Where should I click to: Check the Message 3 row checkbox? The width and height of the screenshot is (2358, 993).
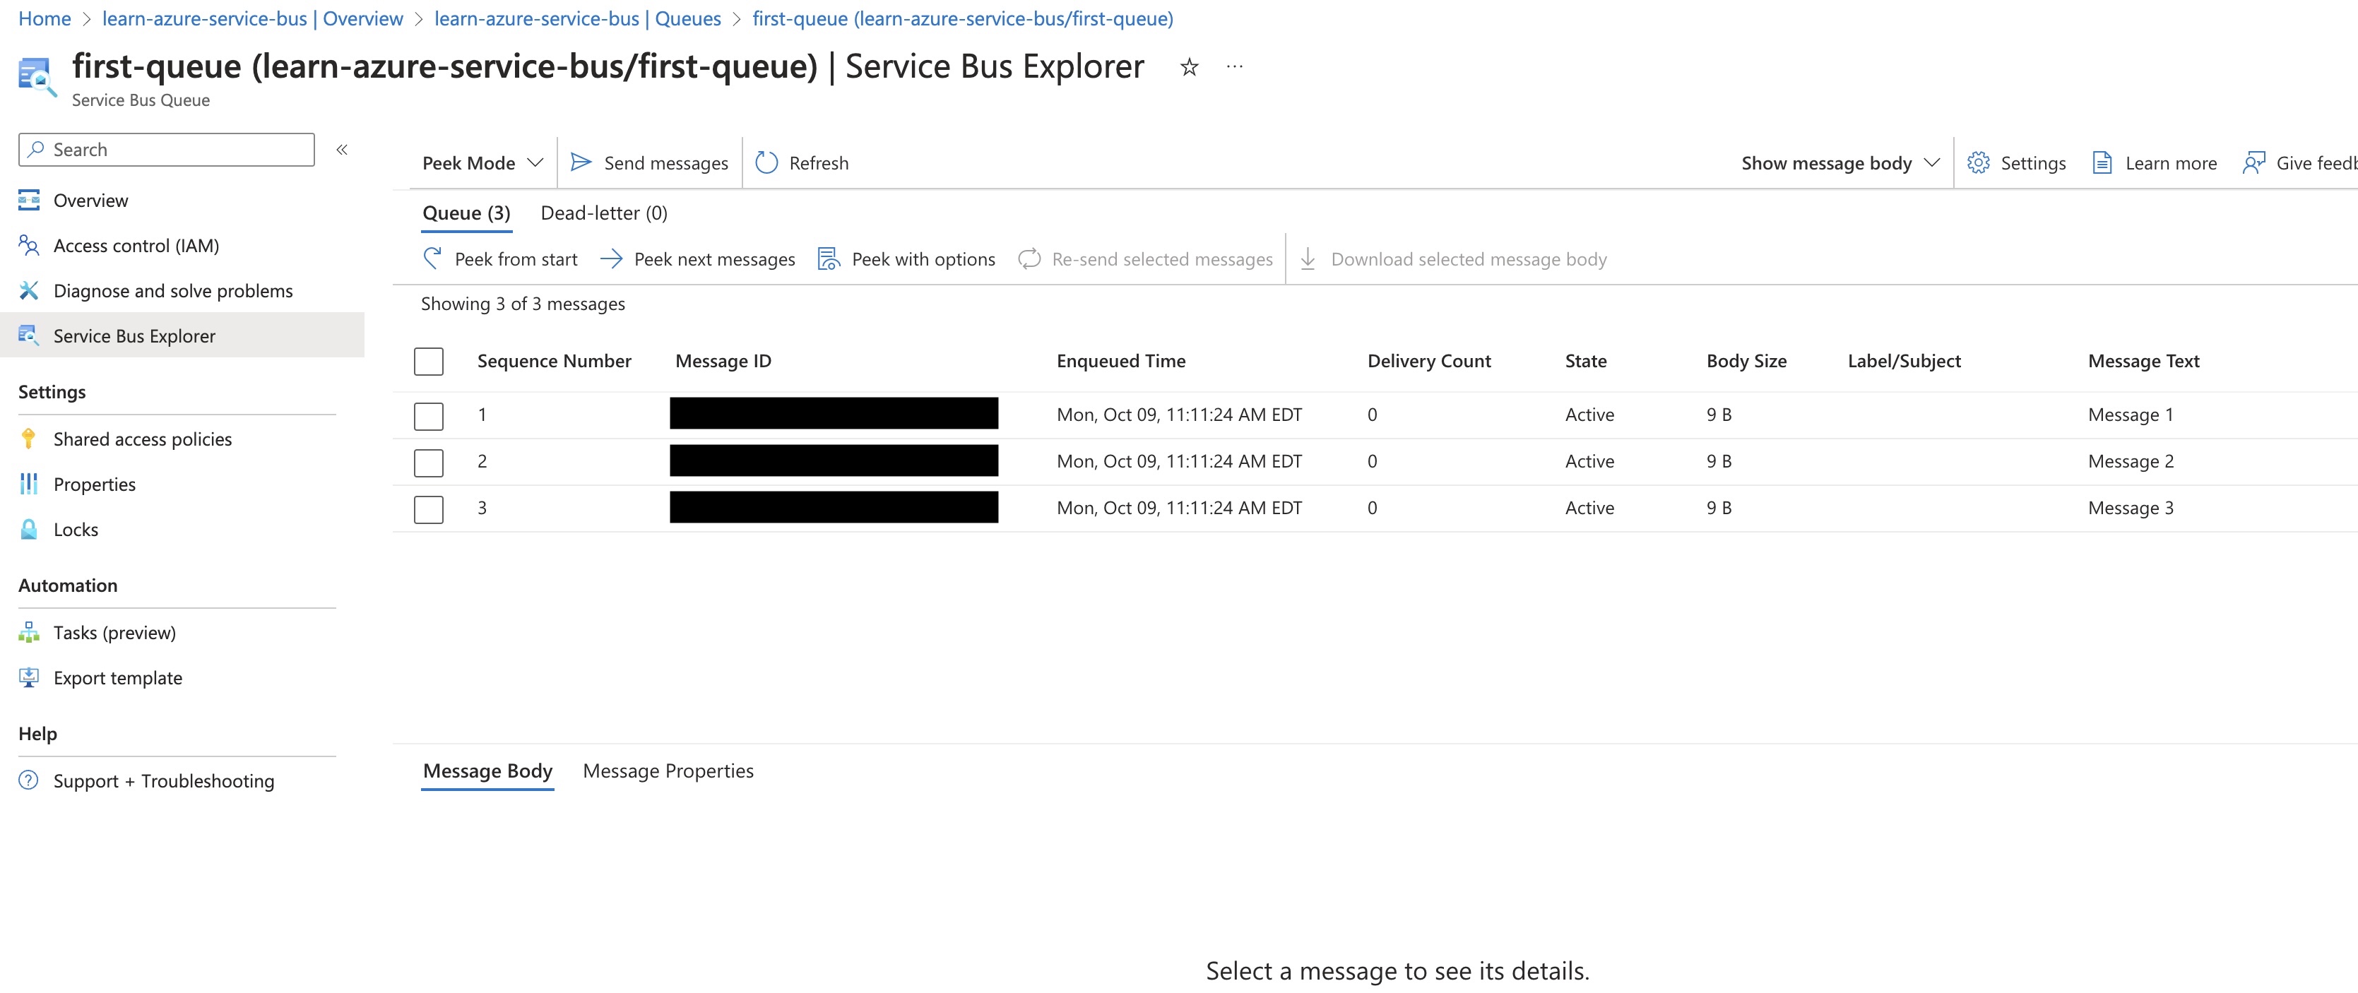click(429, 507)
